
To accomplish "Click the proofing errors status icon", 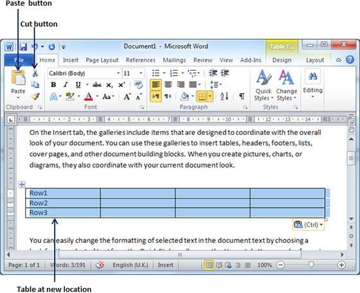I will tap(100, 265).
